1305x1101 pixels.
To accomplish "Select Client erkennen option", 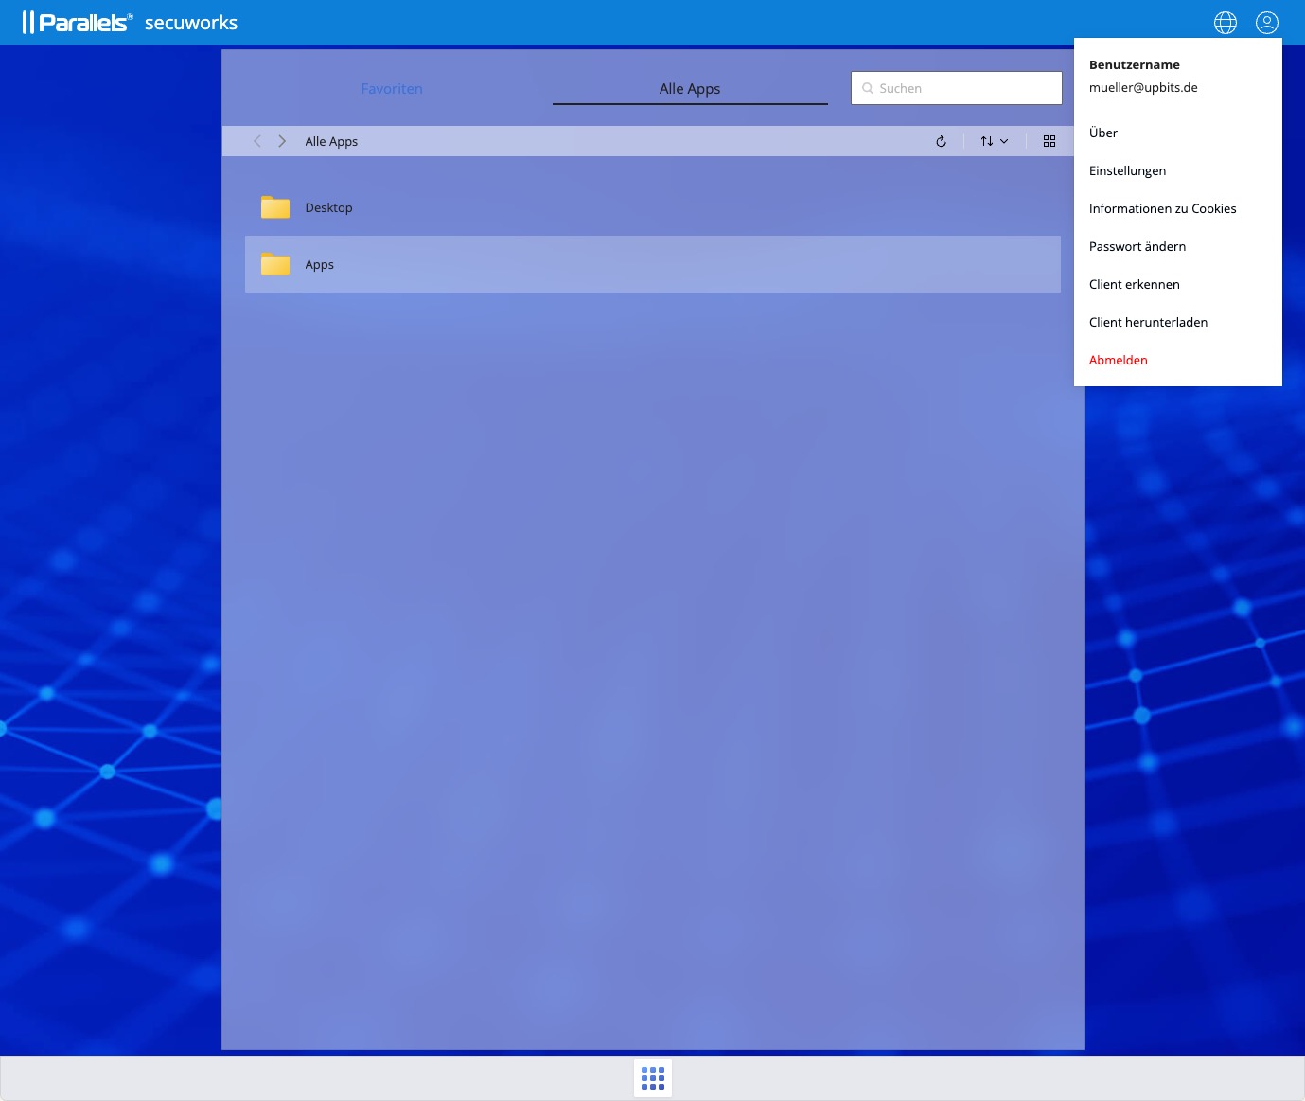I will (x=1134, y=284).
